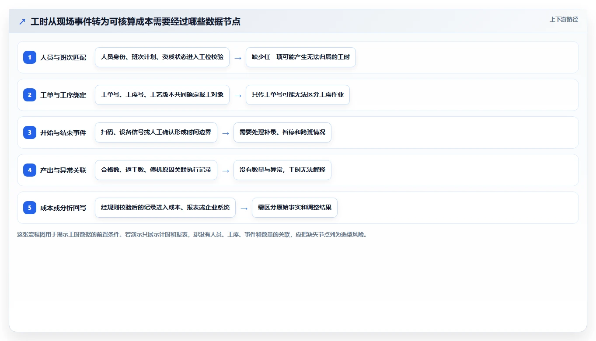Click the arrow in the 成本或分析回写 row

tap(244, 209)
